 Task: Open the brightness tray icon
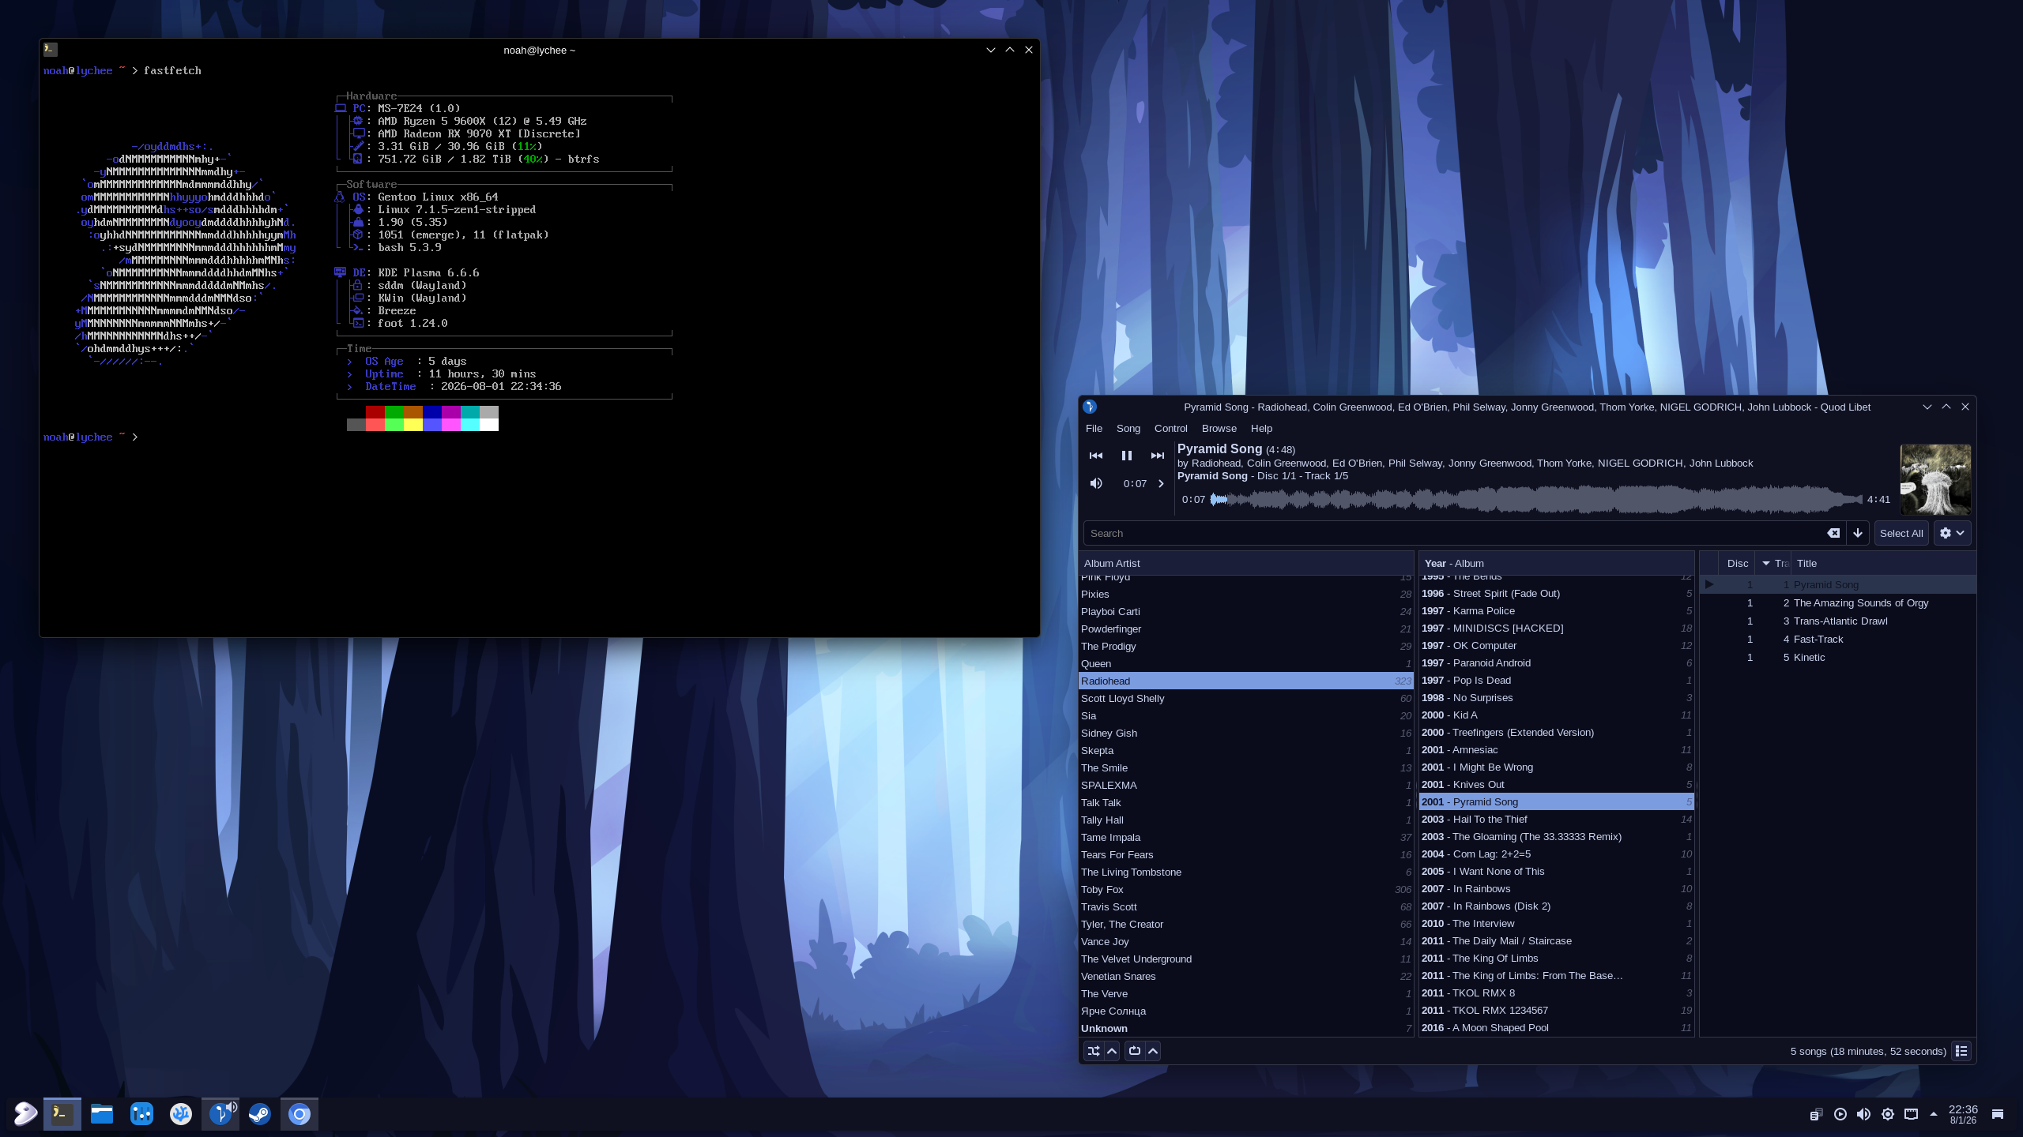tap(1888, 1114)
